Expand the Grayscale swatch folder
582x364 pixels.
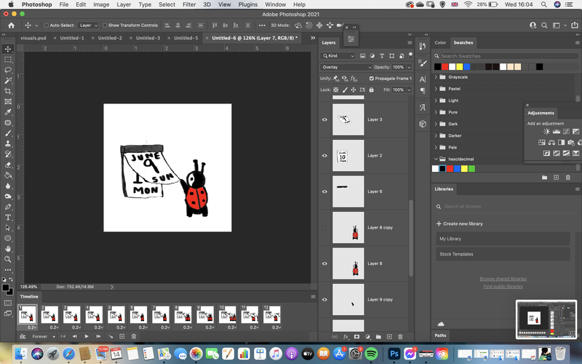[436, 77]
